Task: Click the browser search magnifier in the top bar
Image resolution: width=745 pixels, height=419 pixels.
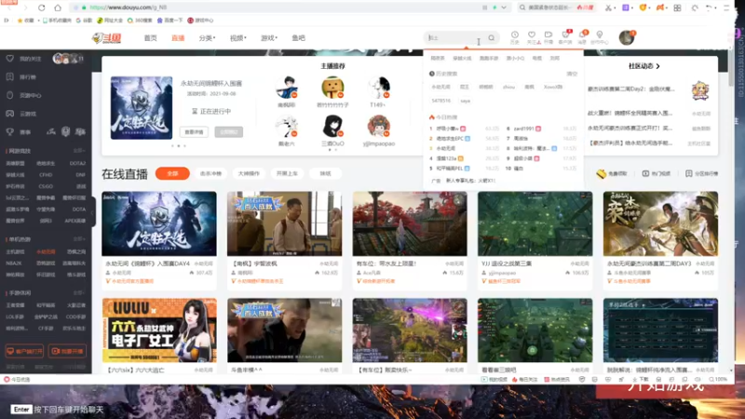Action: [x=522, y=7]
